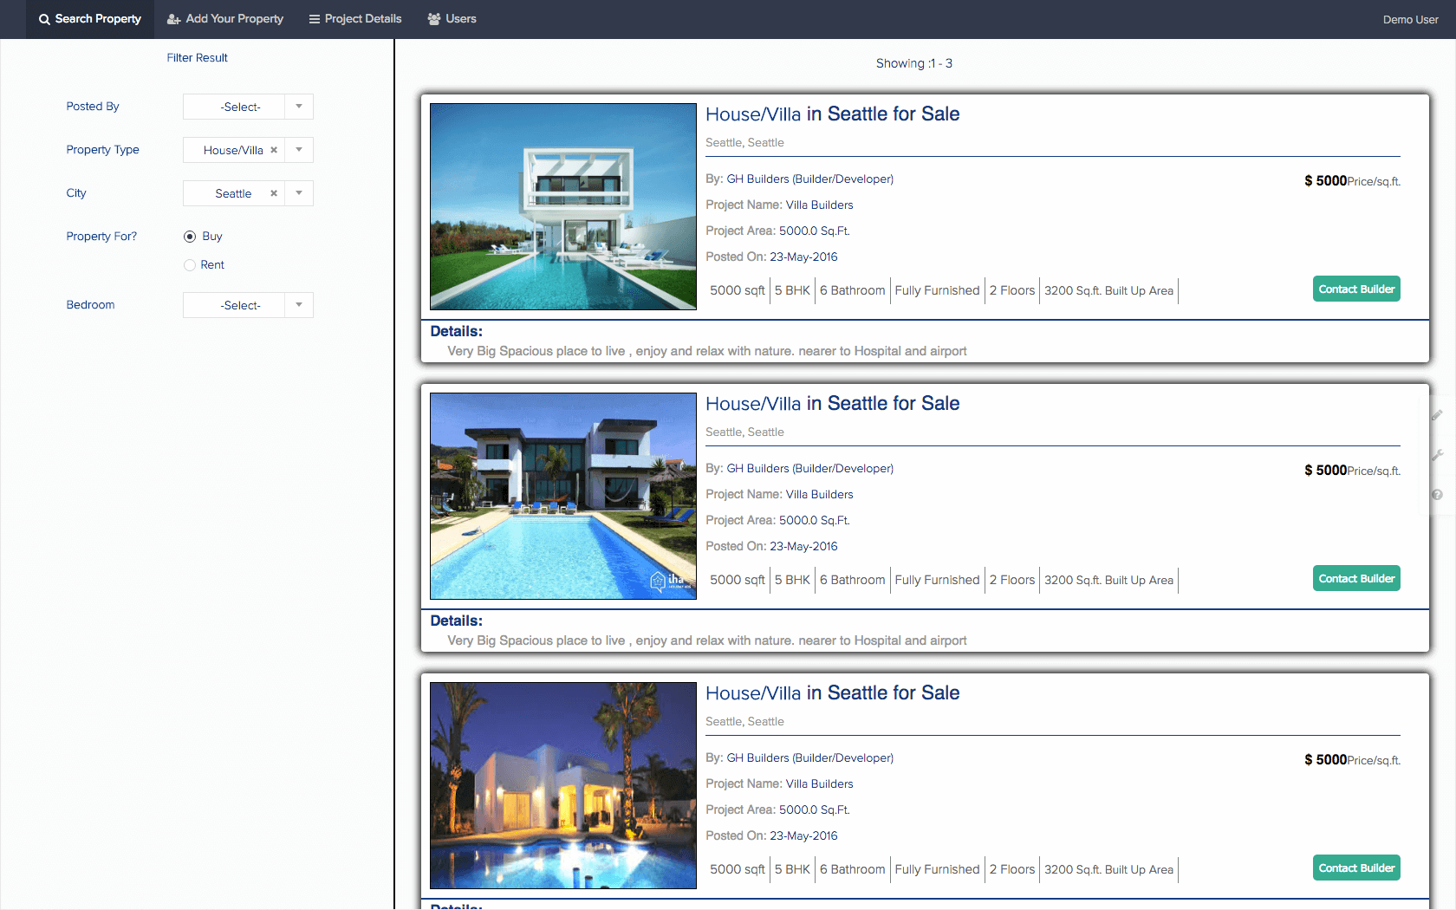Click the group icon next to Users
Image resolution: width=1456 pixels, height=910 pixels.
[x=434, y=19]
